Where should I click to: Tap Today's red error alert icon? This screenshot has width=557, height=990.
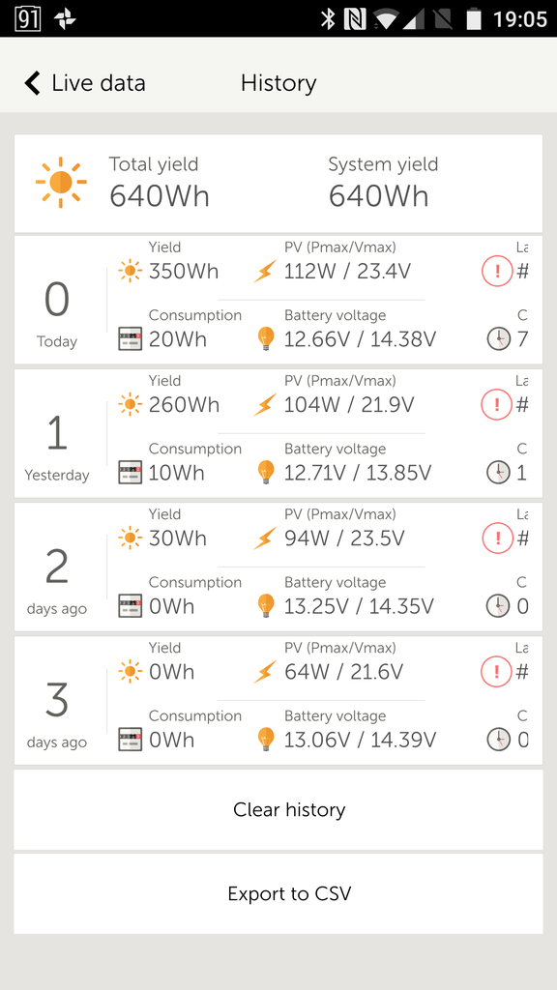[497, 272]
